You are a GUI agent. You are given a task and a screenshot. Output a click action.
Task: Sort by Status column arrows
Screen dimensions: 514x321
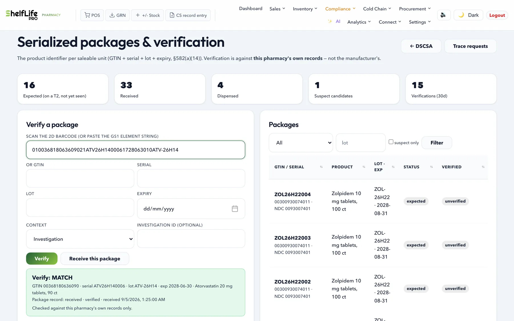(431, 167)
